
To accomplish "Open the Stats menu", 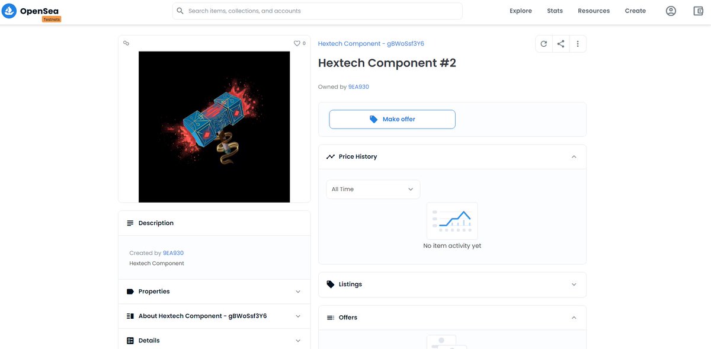I will 555,10.
